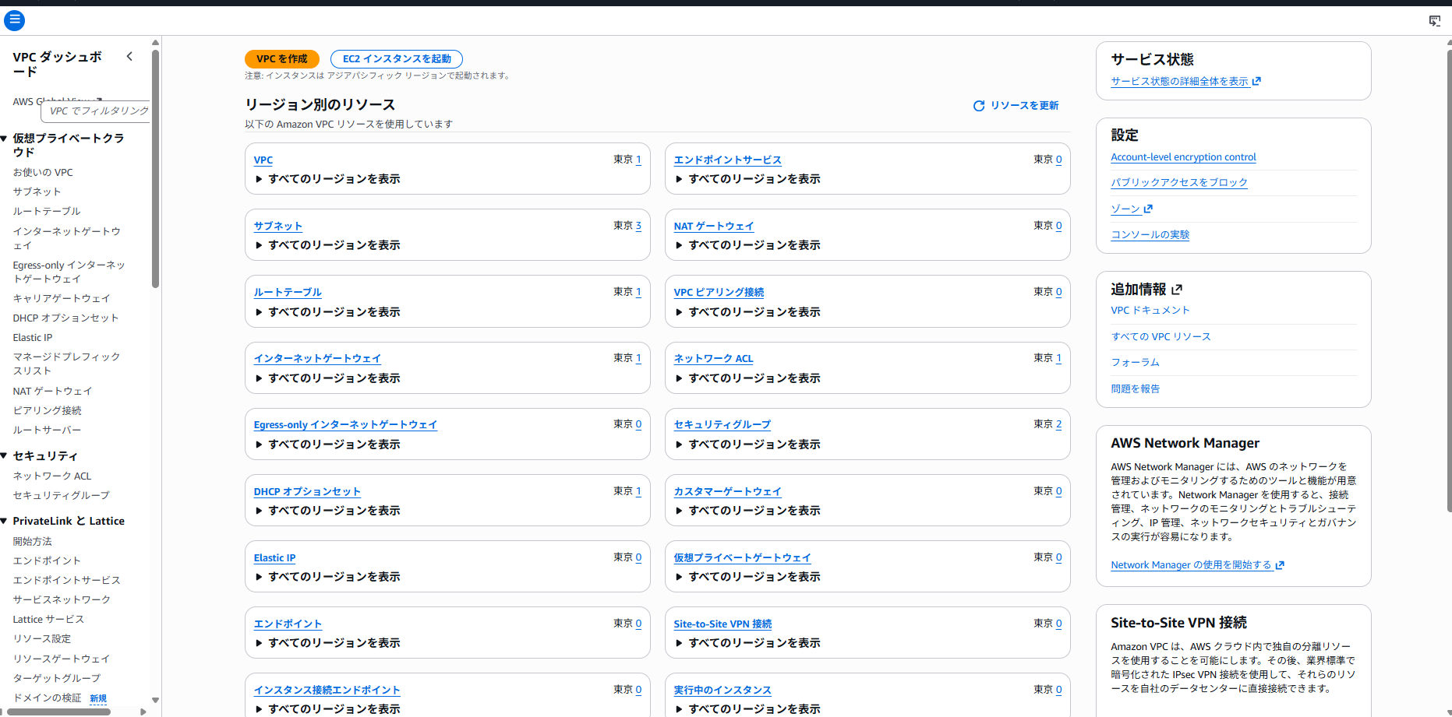
Task: Expand all regions for the VPC card
Action: tap(327, 179)
